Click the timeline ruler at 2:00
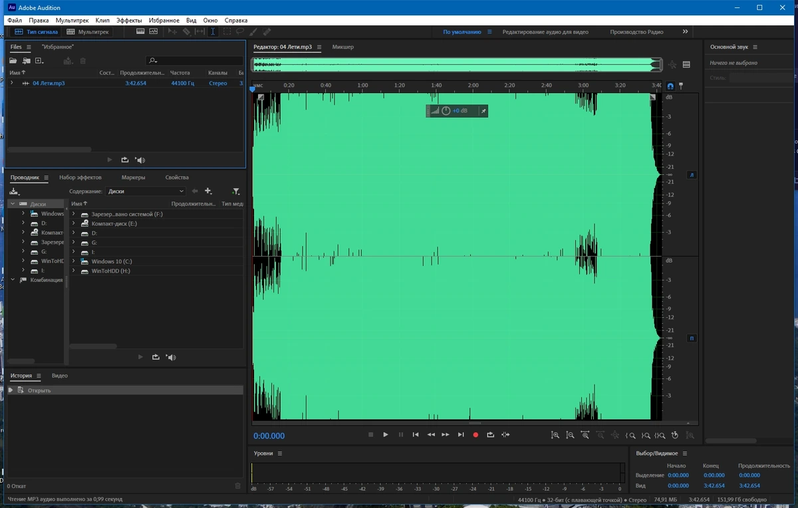 click(x=473, y=85)
